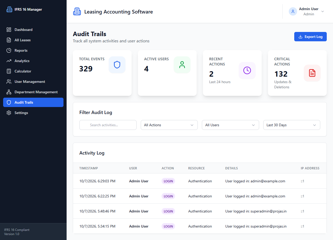Click the RESOURCE column header
333x240 pixels.
pyautogui.click(x=196, y=168)
